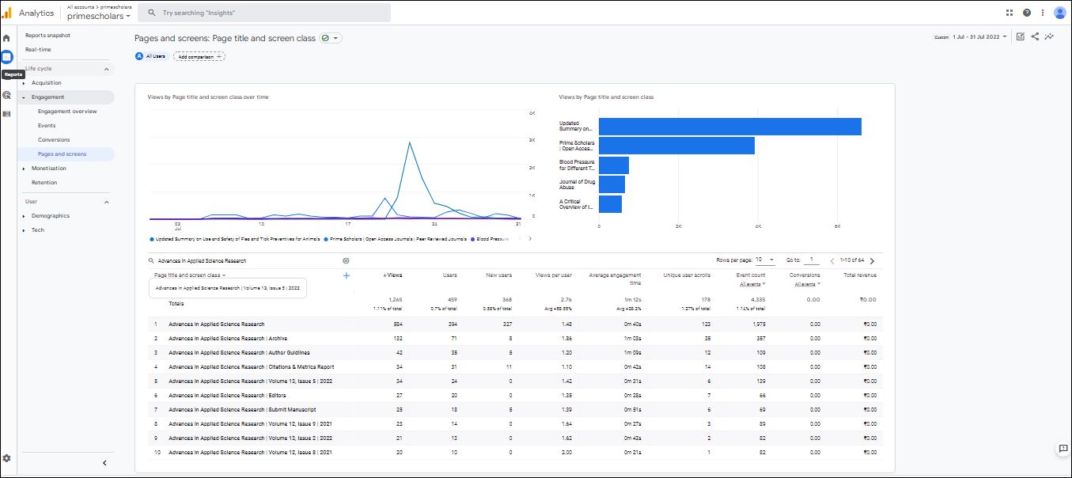Open the Home icon in left rail

pos(6,38)
